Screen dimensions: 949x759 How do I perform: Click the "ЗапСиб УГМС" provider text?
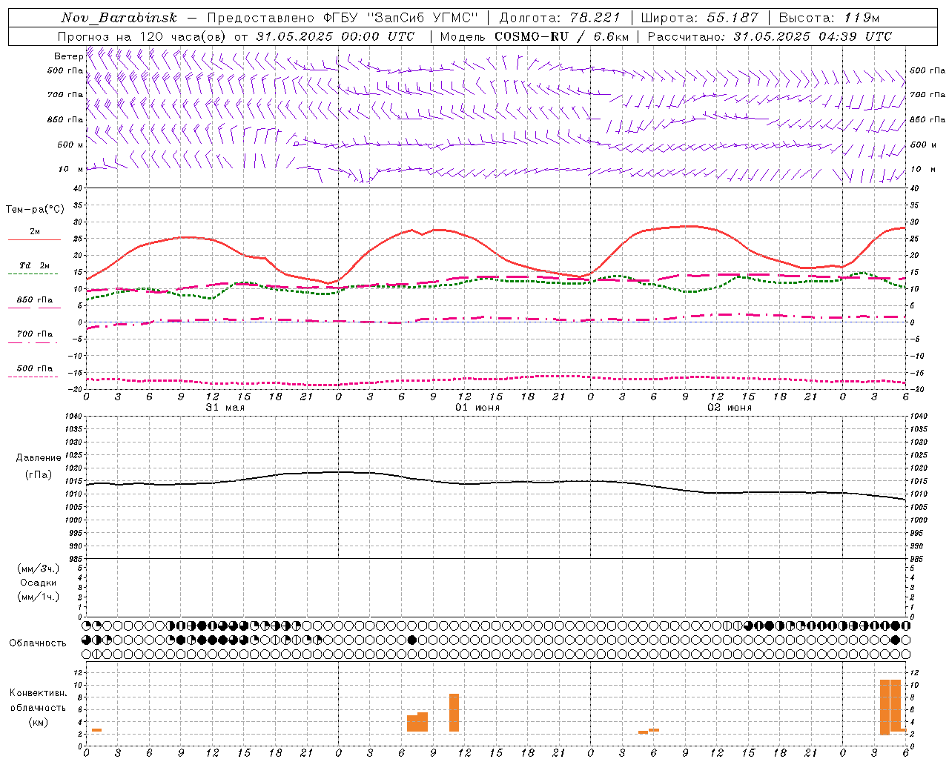click(423, 18)
